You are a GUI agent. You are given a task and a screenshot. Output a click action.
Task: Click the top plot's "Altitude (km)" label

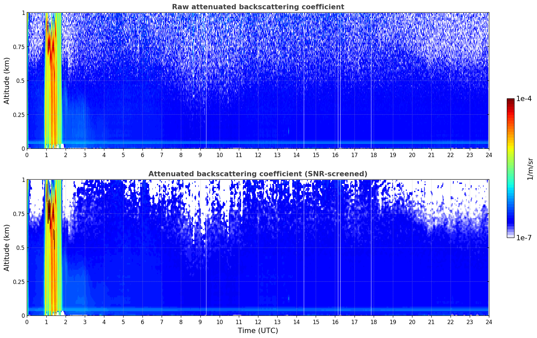point(7,81)
